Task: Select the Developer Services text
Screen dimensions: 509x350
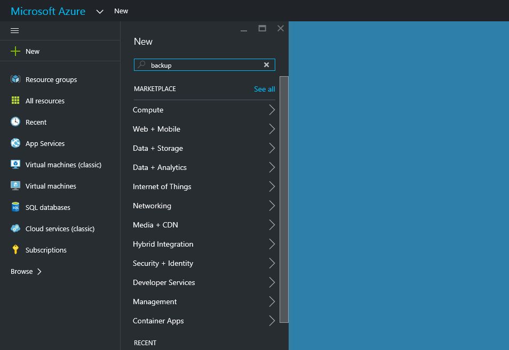Action: coord(164,282)
